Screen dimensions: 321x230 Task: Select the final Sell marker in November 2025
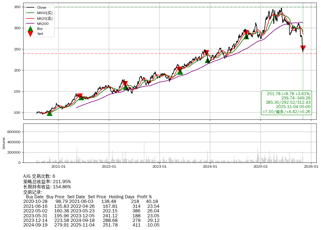[303, 48]
